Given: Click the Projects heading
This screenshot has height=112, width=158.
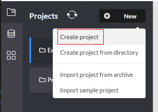Looking at the screenshot, I should click(x=44, y=16).
